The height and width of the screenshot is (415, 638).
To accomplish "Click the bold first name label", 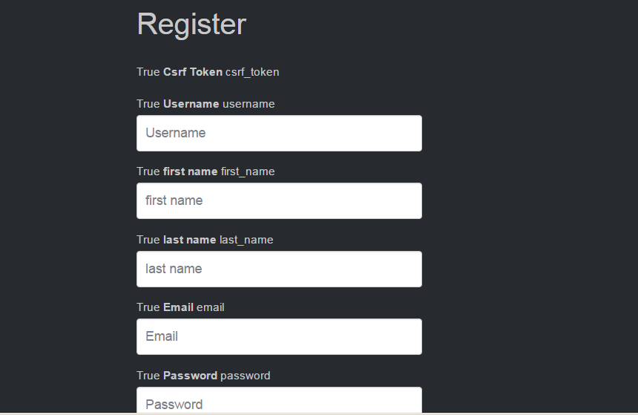I will [190, 171].
